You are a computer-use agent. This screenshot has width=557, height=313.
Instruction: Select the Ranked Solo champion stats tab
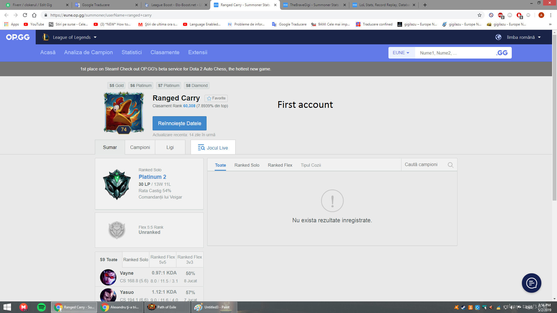click(135, 259)
